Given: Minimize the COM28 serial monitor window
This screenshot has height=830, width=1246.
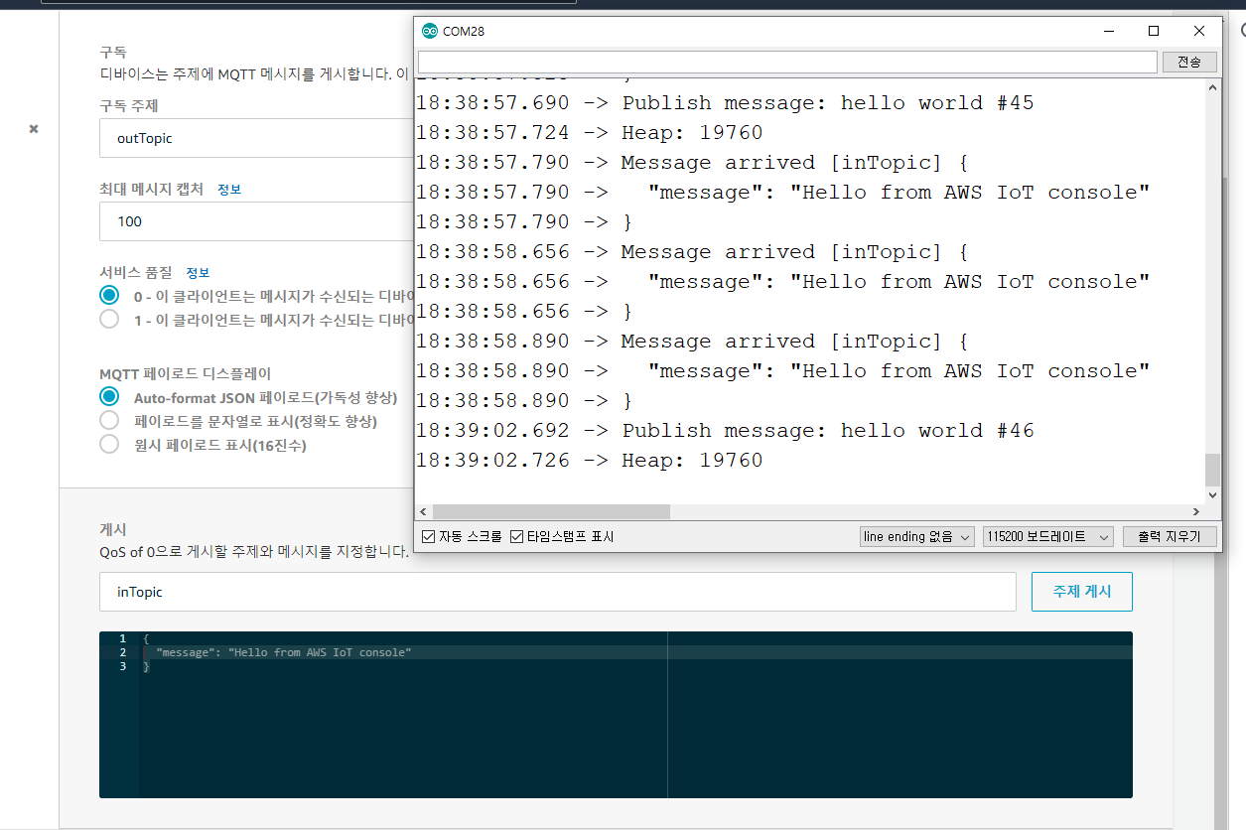Looking at the screenshot, I should (x=1108, y=31).
